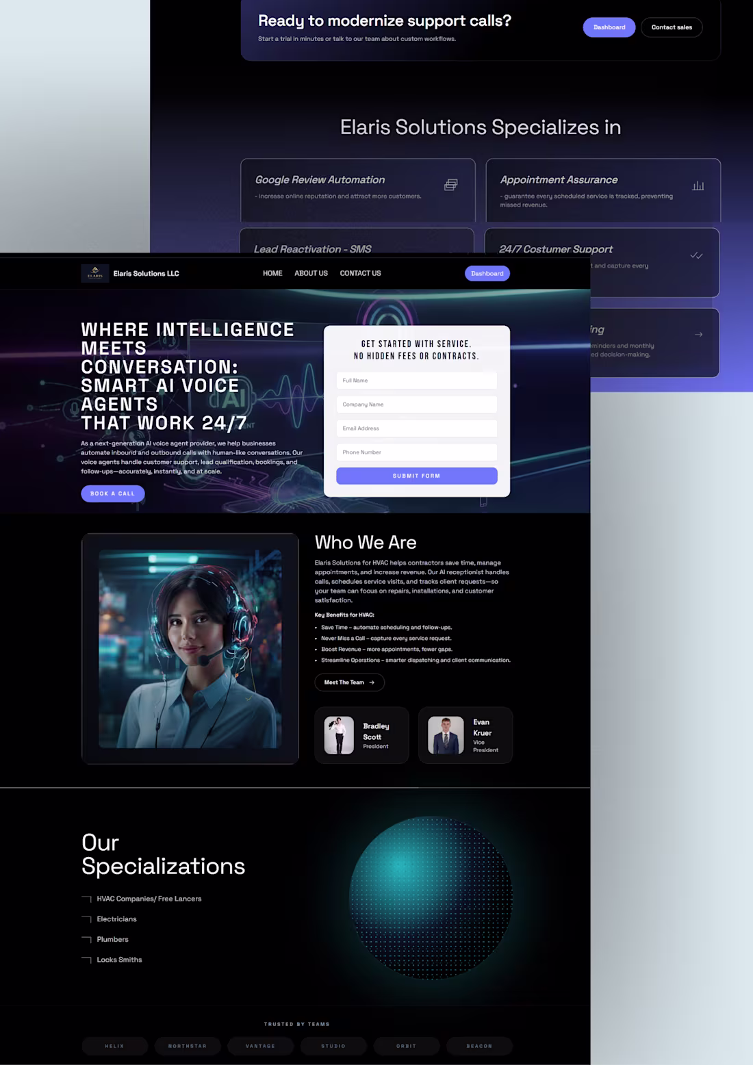The image size is (753, 1065).
Task: Click the arrow icon on the purple reporting card
Action: pyautogui.click(x=698, y=335)
